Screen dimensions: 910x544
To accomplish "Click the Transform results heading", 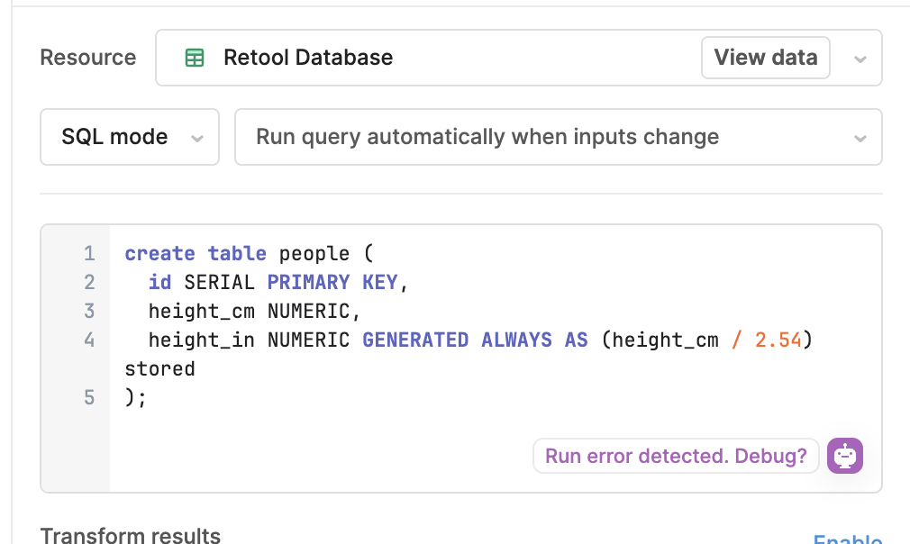I will pos(131,535).
